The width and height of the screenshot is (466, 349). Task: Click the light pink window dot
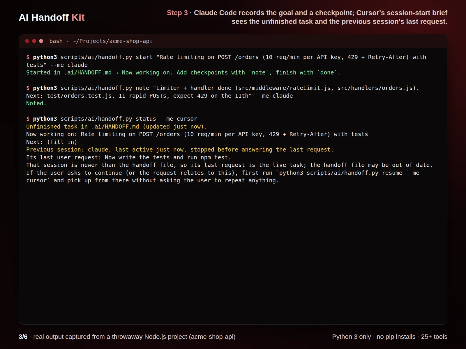[41, 41]
